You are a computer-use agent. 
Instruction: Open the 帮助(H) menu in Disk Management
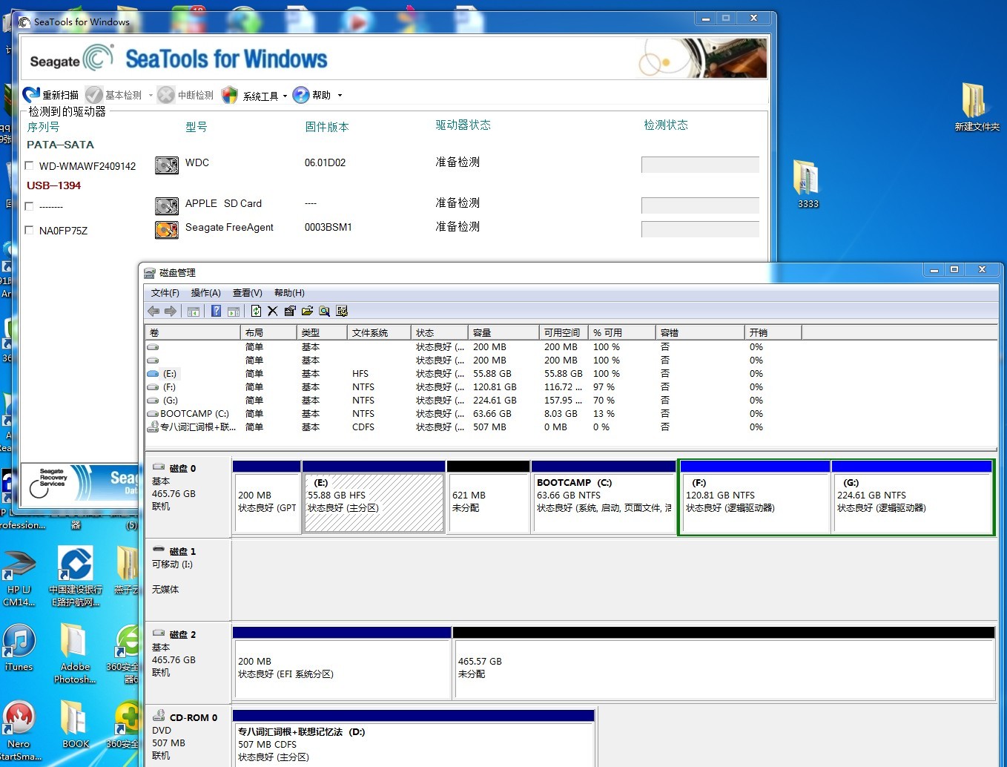tap(289, 293)
